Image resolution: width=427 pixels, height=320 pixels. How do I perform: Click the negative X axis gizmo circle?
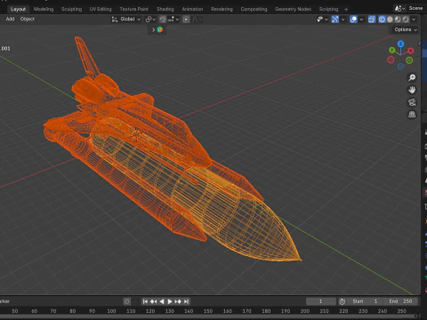(391, 60)
